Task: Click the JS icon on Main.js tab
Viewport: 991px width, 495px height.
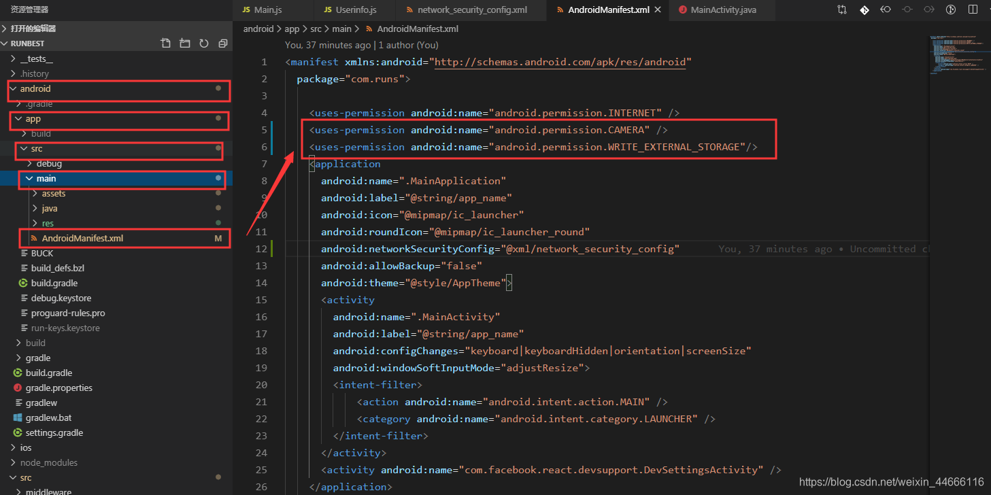Action: tap(246, 10)
